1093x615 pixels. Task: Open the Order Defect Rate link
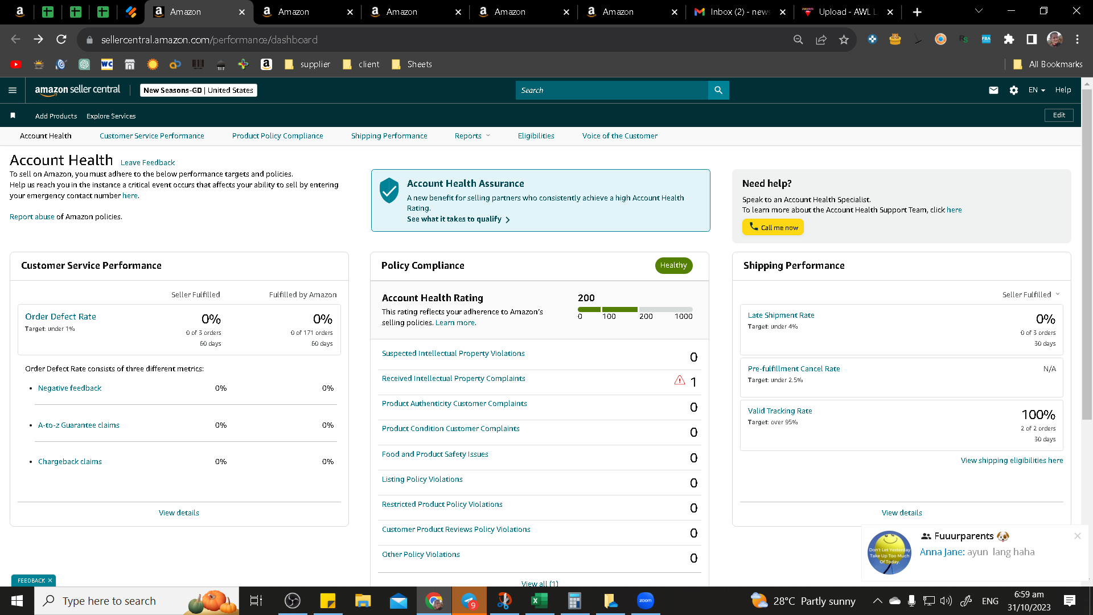click(x=60, y=317)
